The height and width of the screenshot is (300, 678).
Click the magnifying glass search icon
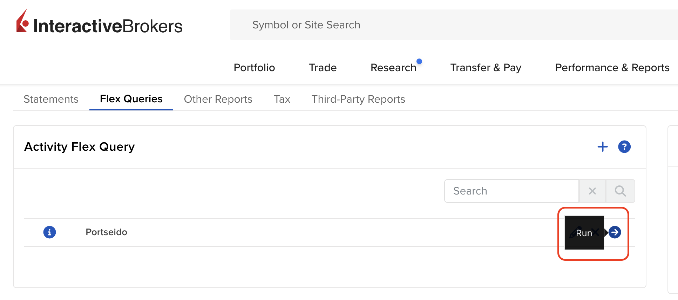pos(620,191)
